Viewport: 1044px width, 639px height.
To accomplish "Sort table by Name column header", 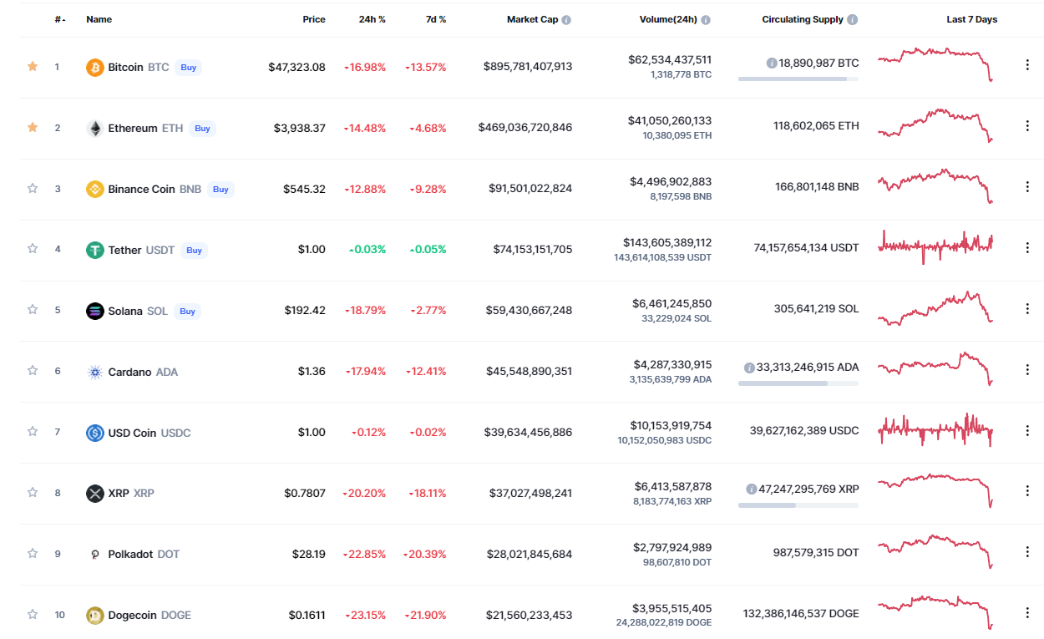I will coord(99,19).
